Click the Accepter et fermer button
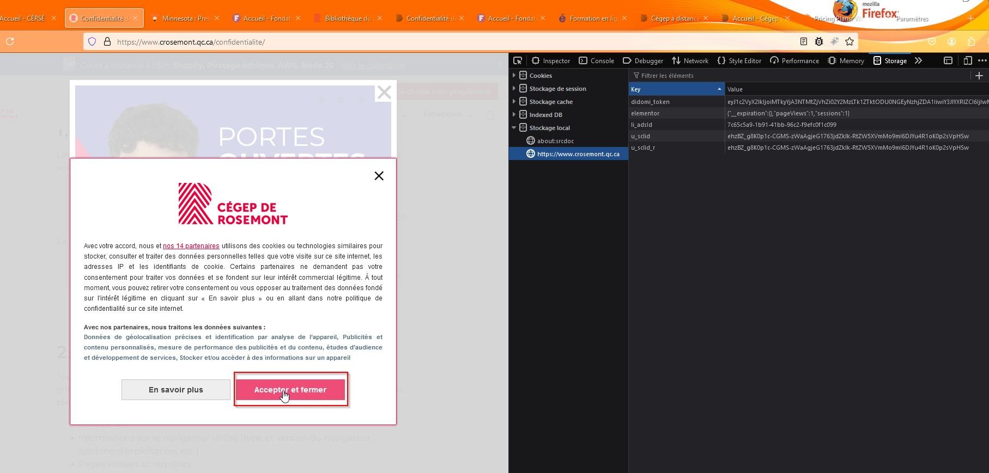 pos(290,390)
